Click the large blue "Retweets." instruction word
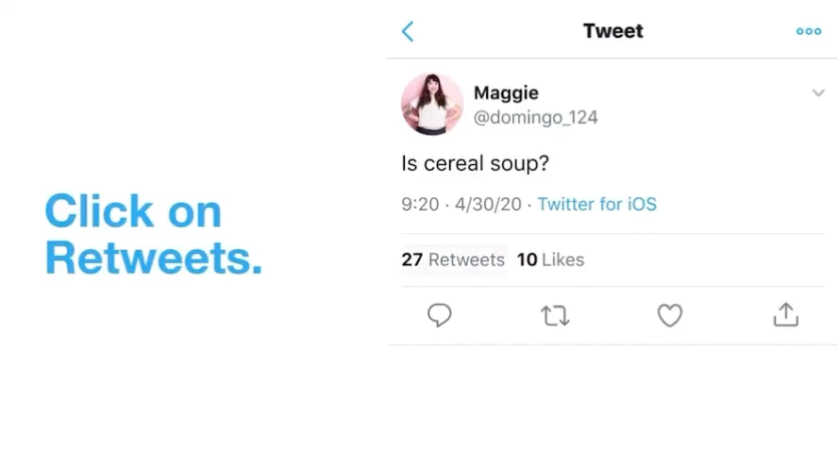838x466 pixels. (154, 257)
